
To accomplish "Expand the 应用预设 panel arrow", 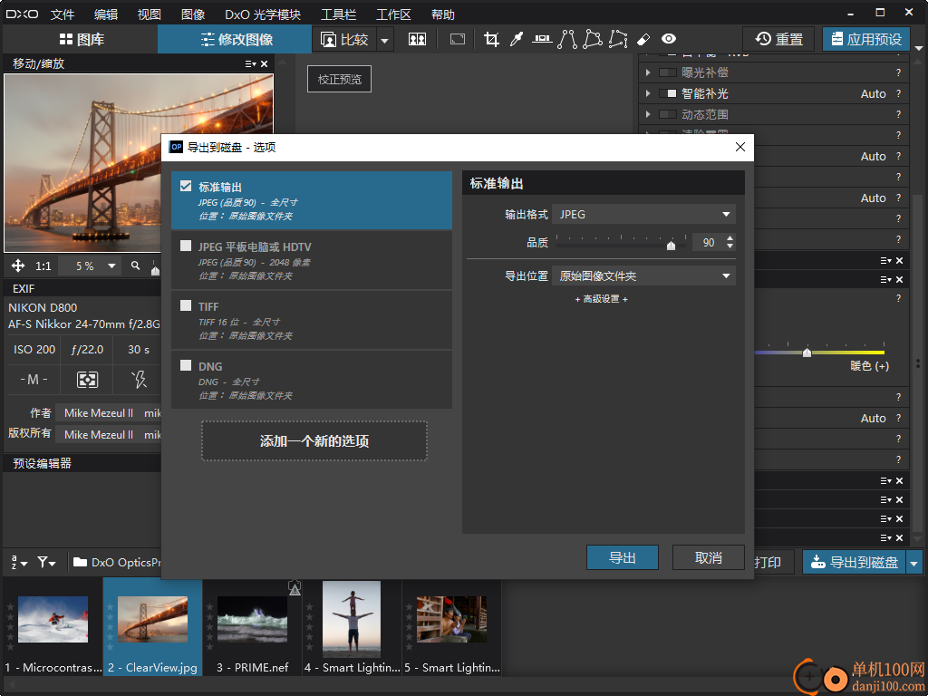I will (x=919, y=47).
